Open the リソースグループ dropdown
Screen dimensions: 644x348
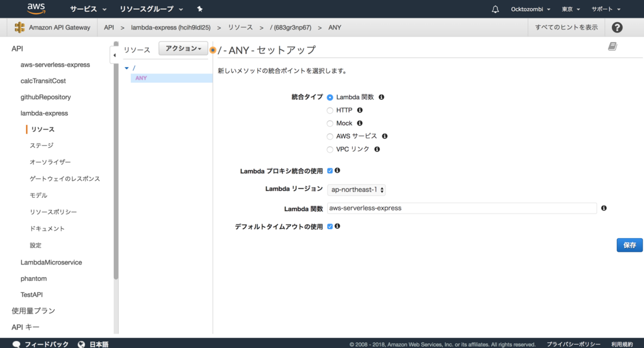tap(151, 9)
